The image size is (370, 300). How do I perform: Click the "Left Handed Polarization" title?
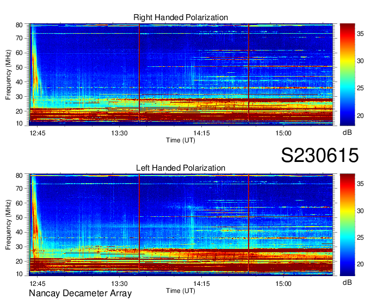click(181, 168)
